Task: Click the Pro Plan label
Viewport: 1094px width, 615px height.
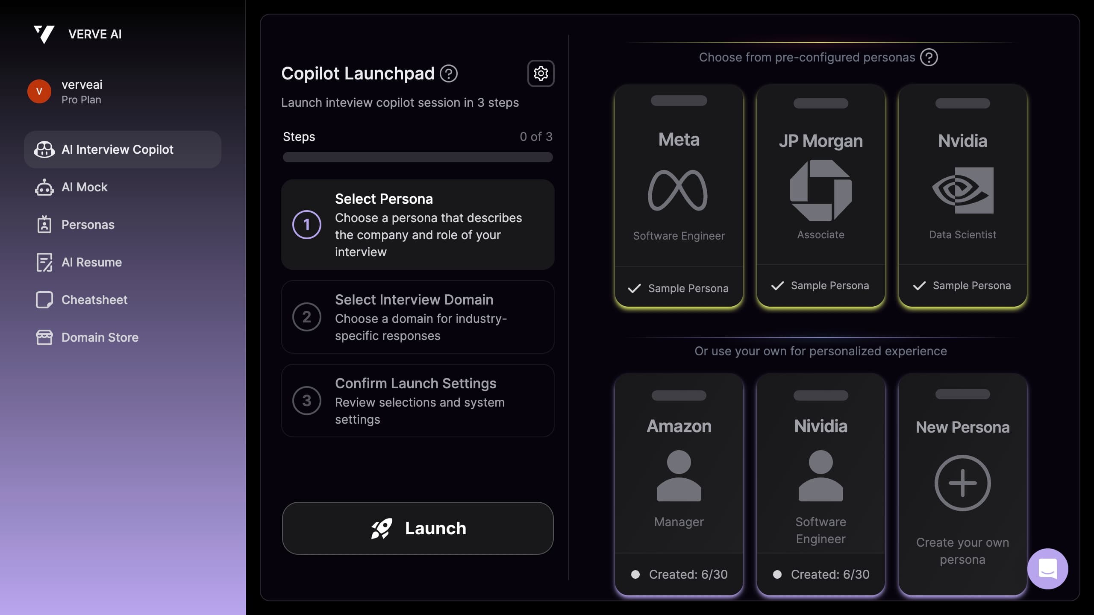Action: pos(81,100)
